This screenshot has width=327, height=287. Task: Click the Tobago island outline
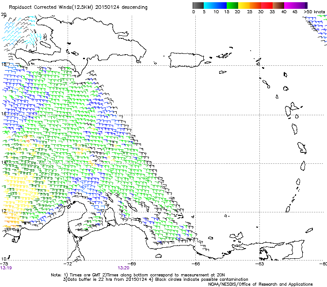coord(309,230)
